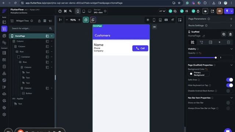Screen dimensions: 235x132
Task: Select the Button node in widget tree
Action: pyautogui.click(x=29, y=93)
